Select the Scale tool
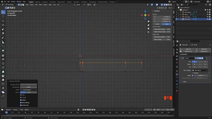Image resolution: width=212 pixels, height=119 pixels. [x=3, y=29]
